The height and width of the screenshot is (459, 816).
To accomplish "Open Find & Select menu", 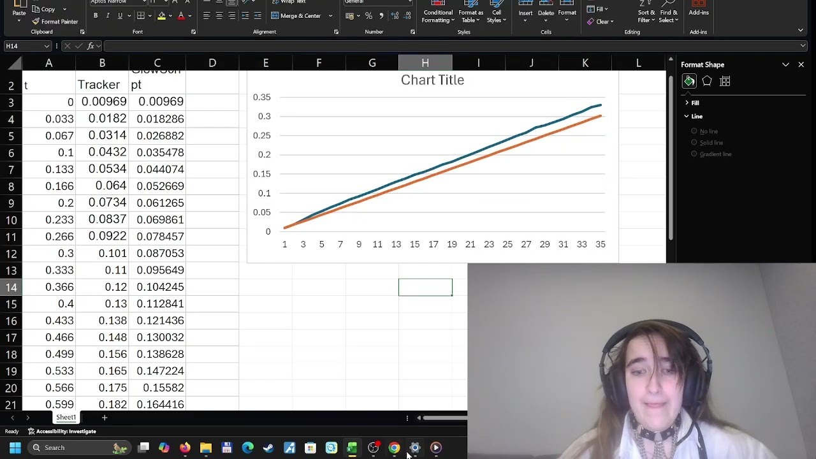I will (669, 13).
